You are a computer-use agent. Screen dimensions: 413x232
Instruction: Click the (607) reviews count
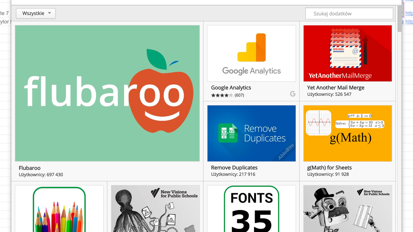pyautogui.click(x=239, y=95)
